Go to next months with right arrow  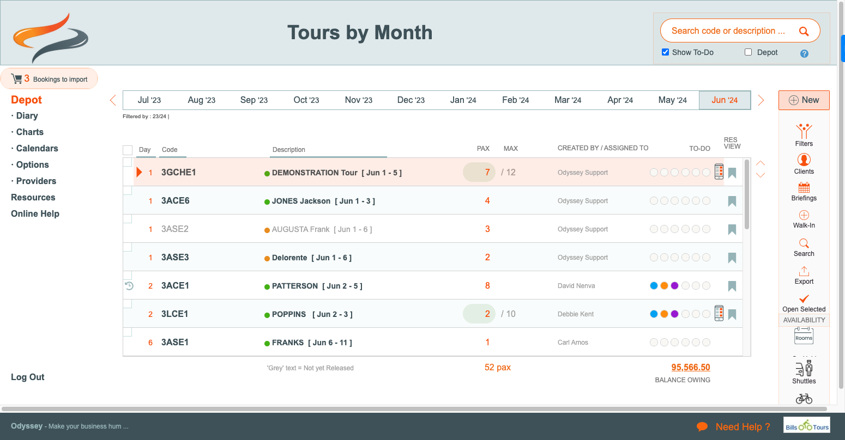click(761, 100)
